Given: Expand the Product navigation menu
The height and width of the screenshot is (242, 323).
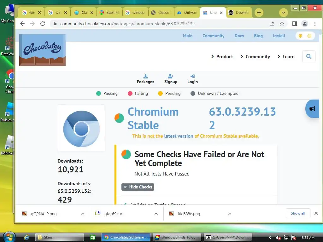Looking at the screenshot, I should pyautogui.click(x=222, y=57).
